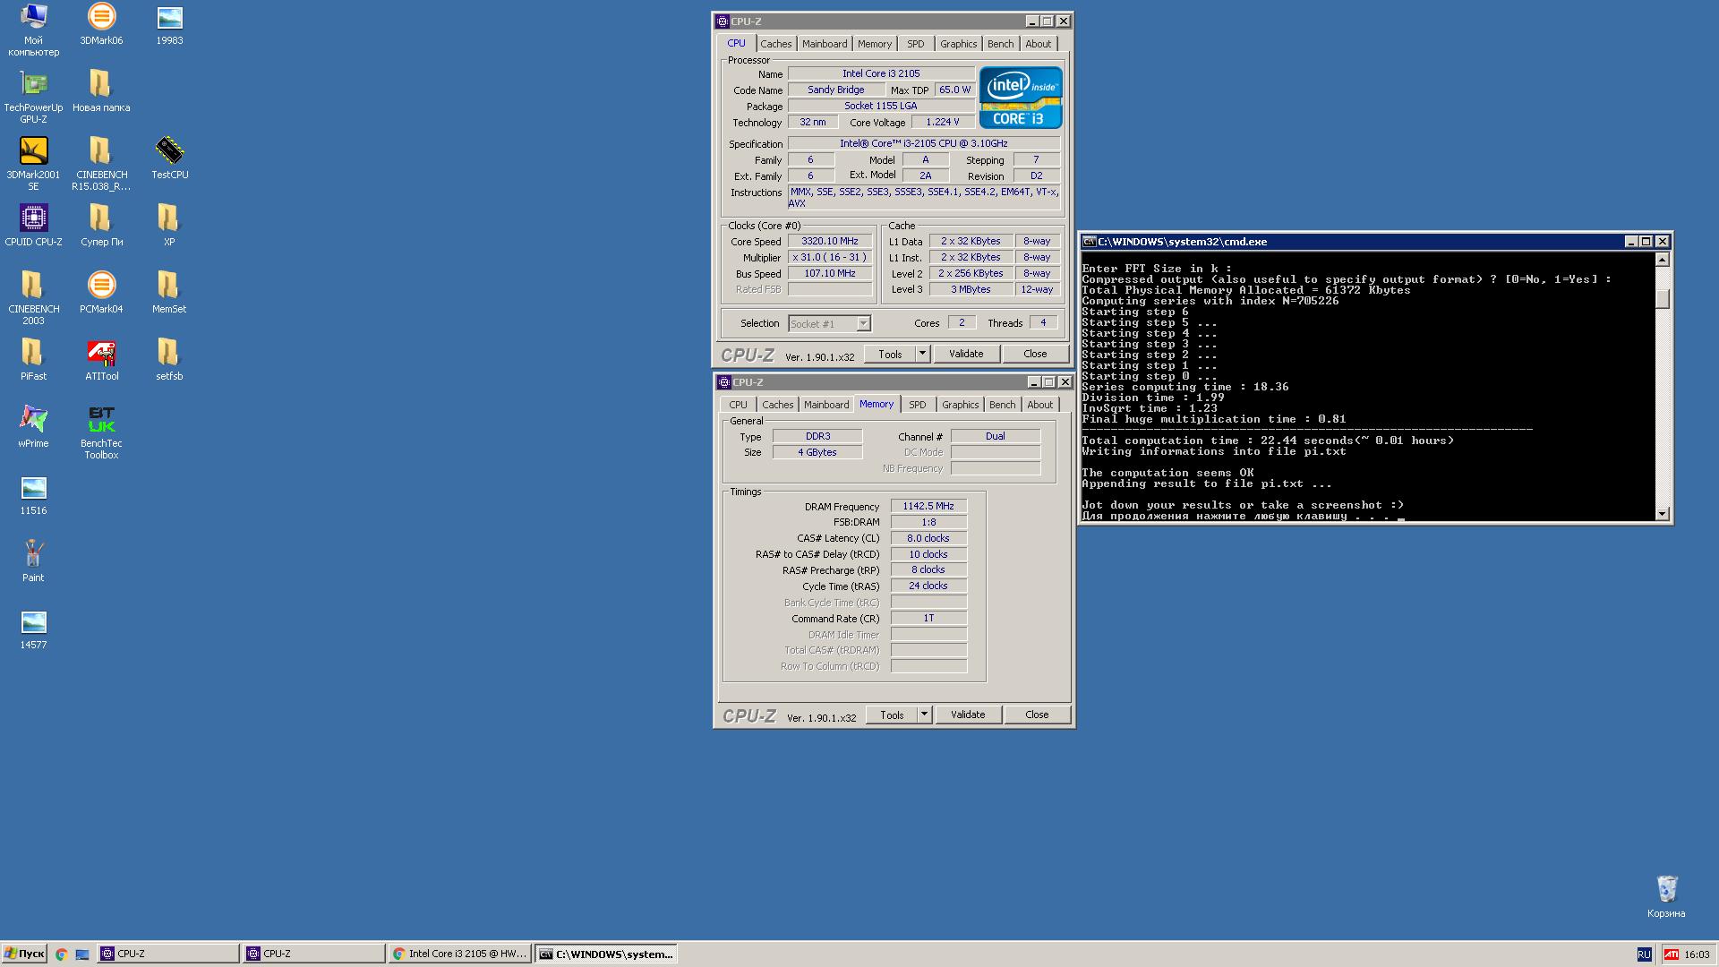
Task: Open CINEBENCH R15.038 folder icon
Action: point(101,164)
